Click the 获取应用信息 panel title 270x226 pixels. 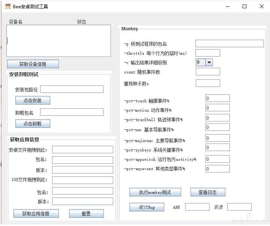point(24,139)
